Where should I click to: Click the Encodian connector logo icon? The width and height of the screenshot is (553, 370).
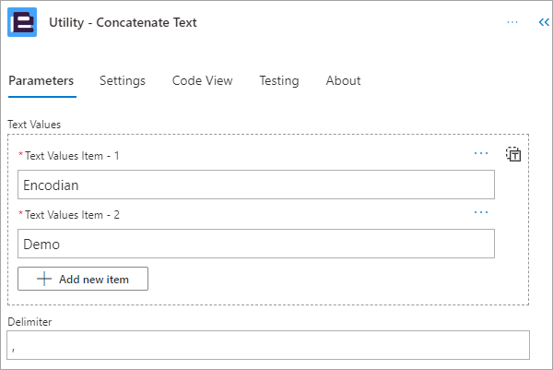click(x=22, y=22)
